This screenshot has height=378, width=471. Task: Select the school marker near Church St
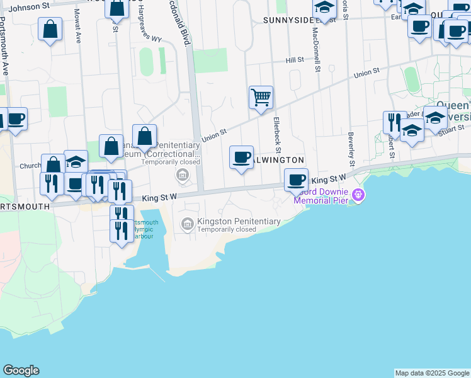76,161
